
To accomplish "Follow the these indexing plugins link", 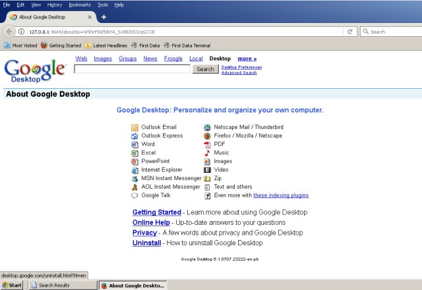I will tap(281, 195).
